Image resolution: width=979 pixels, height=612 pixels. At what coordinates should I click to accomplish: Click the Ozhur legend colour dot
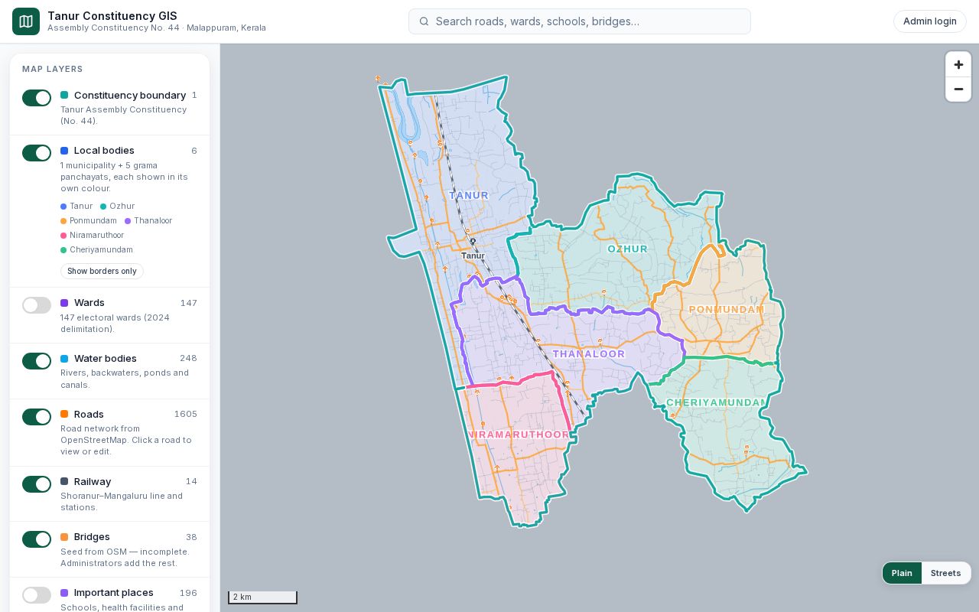pyautogui.click(x=103, y=207)
